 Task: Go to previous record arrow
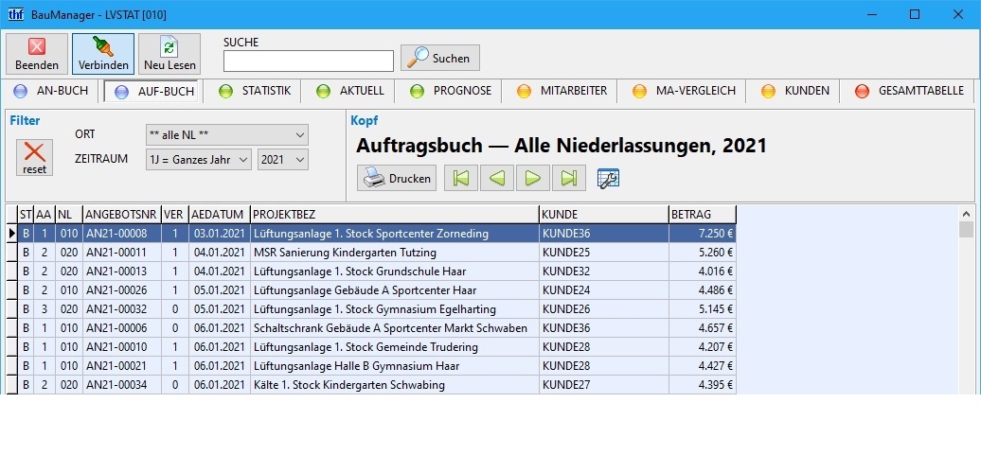pos(497,178)
